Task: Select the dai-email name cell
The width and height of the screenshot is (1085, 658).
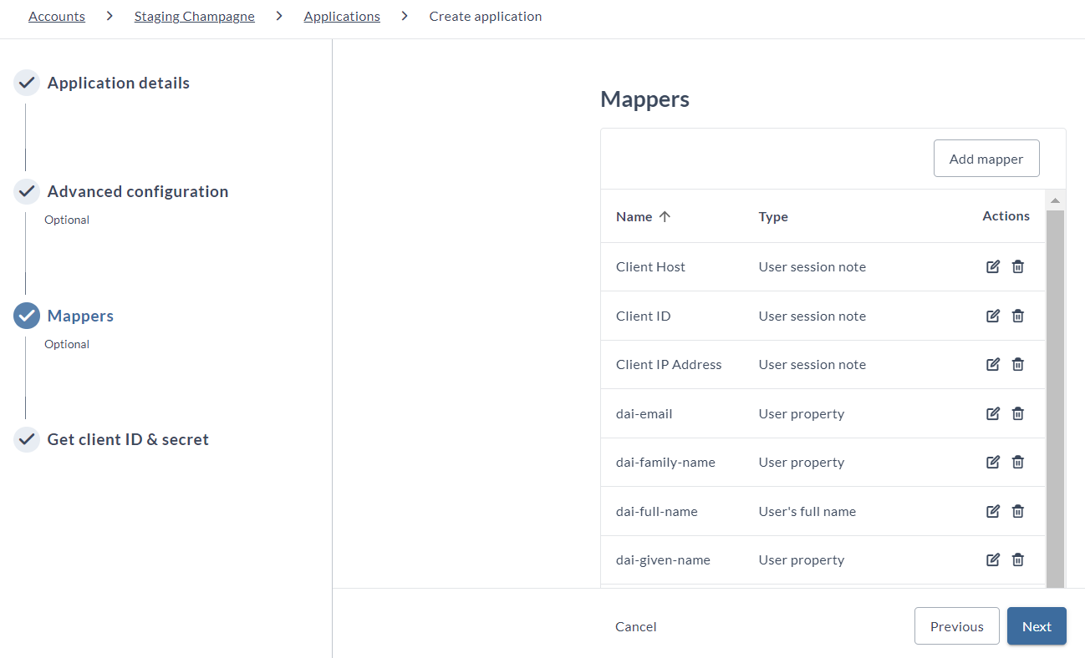Action: (x=644, y=413)
